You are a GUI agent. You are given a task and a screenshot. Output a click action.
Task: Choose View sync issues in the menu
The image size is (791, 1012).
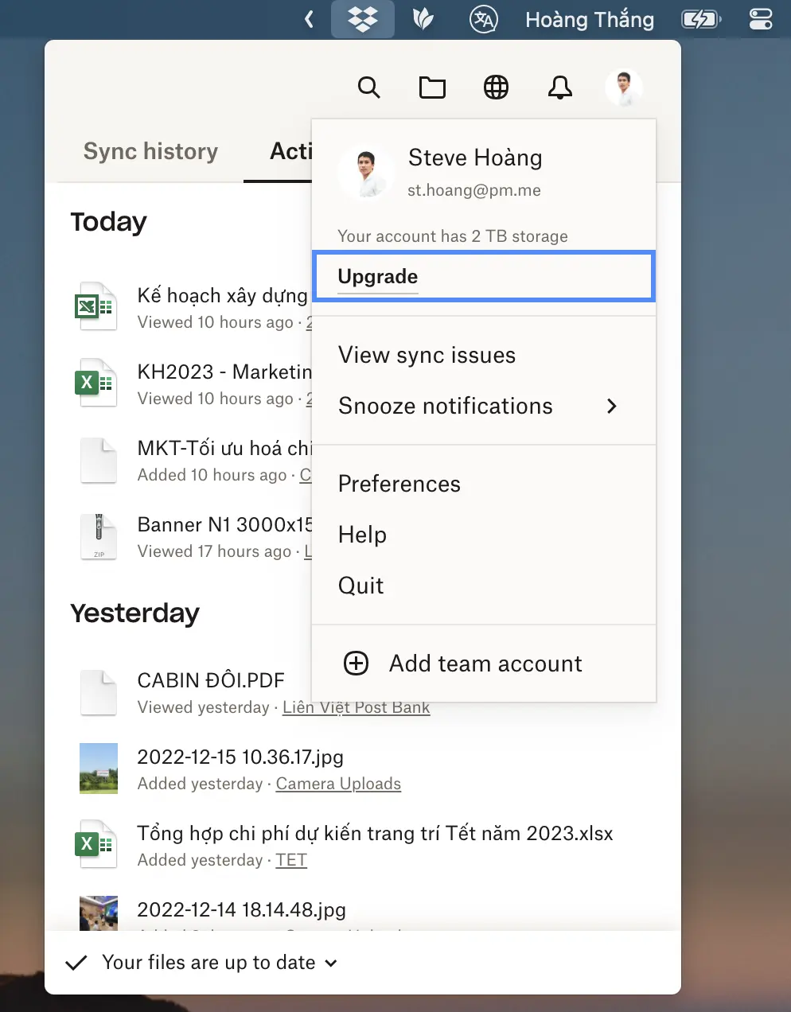[427, 355]
